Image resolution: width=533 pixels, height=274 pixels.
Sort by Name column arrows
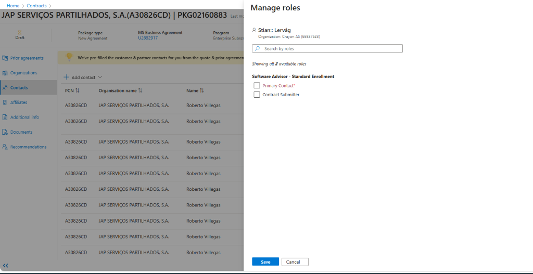(x=202, y=90)
